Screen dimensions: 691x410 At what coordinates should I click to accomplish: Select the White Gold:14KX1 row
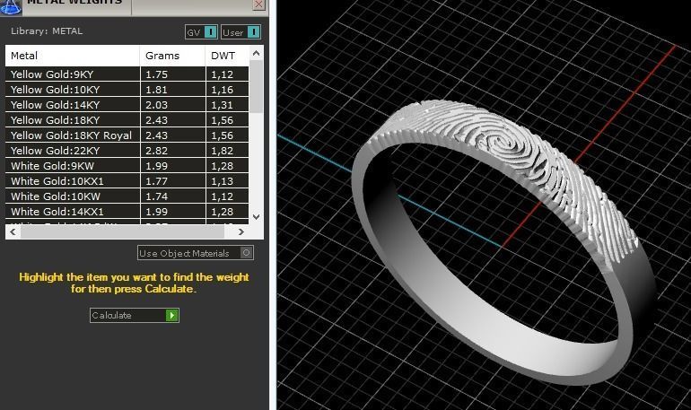[x=127, y=212]
